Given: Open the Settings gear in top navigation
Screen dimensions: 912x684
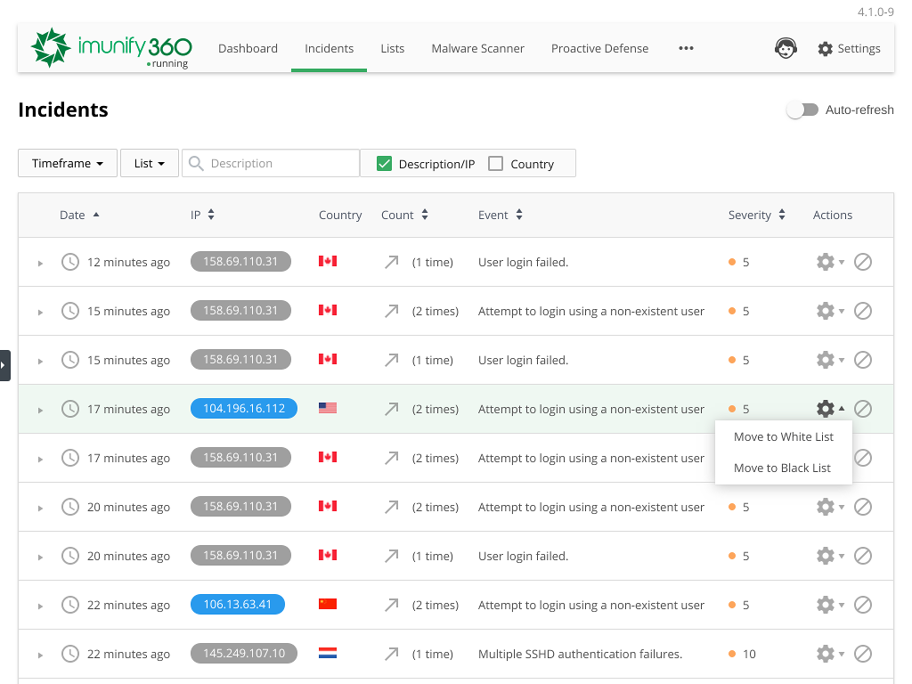Looking at the screenshot, I should tap(848, 48).
